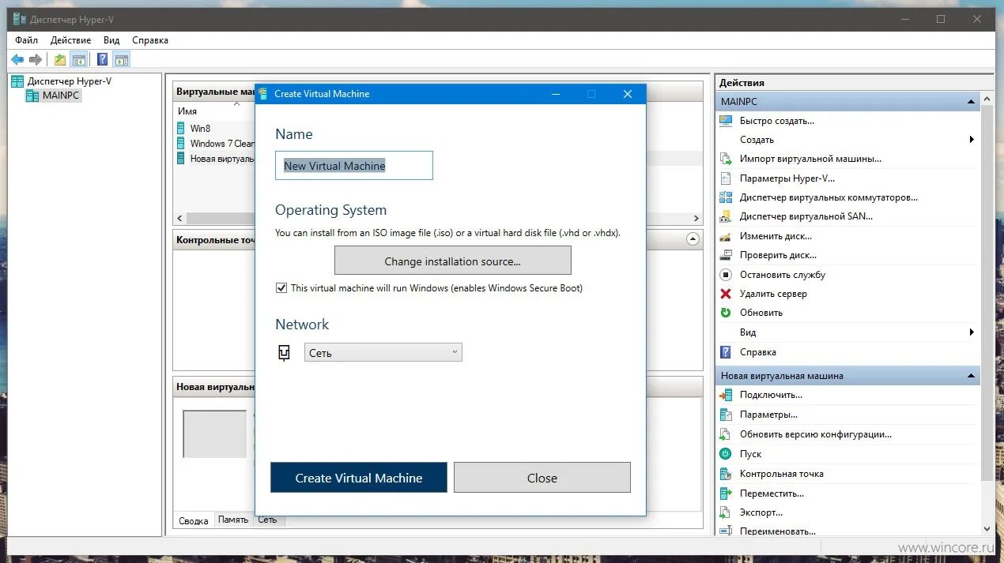Screen dimensions: 1004x563
Task: Click the Параметры Hyper-V icon
Action: pos(726,178)
